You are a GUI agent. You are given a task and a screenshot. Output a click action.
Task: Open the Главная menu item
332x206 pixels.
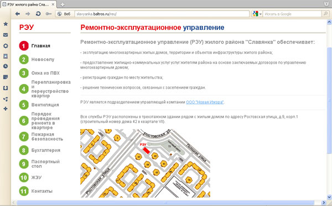click(40, 46)
